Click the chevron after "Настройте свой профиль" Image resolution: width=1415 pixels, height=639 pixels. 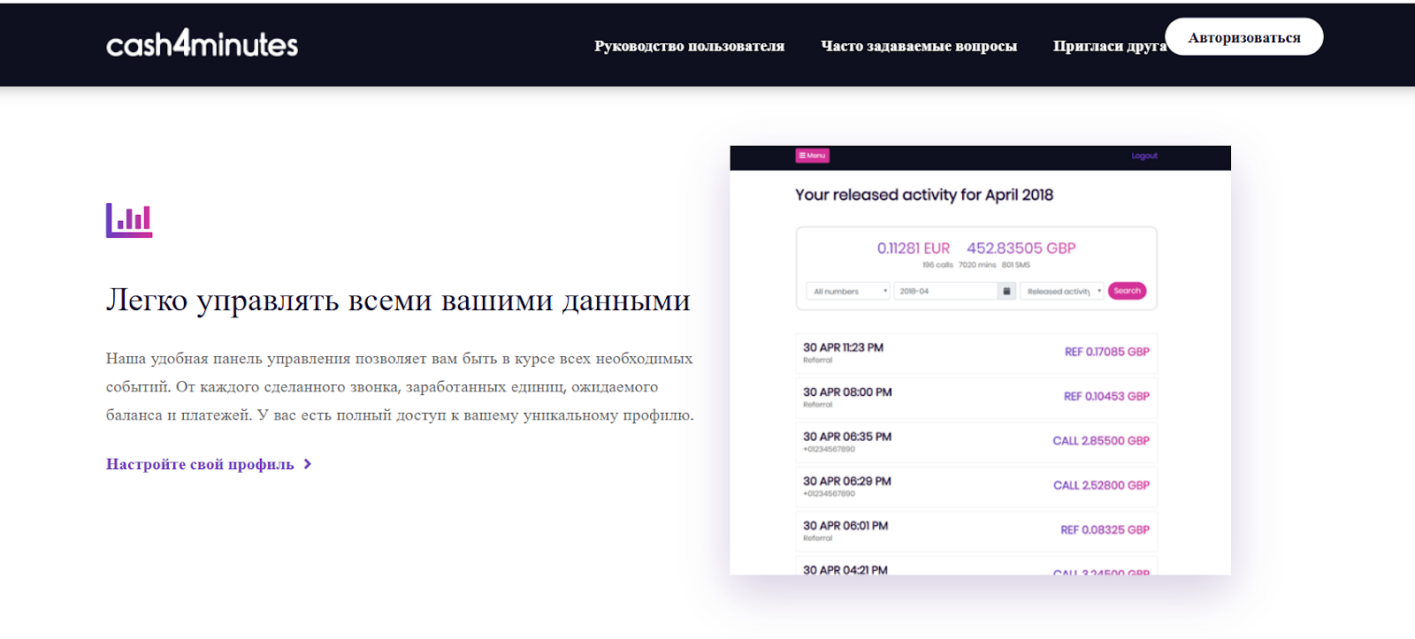307,464
